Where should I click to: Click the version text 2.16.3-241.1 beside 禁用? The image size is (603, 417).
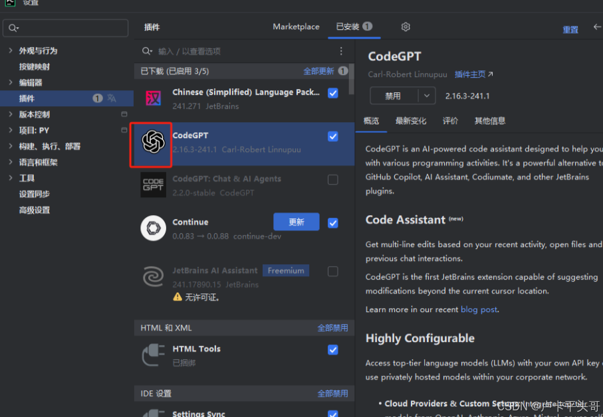[467, 96]
